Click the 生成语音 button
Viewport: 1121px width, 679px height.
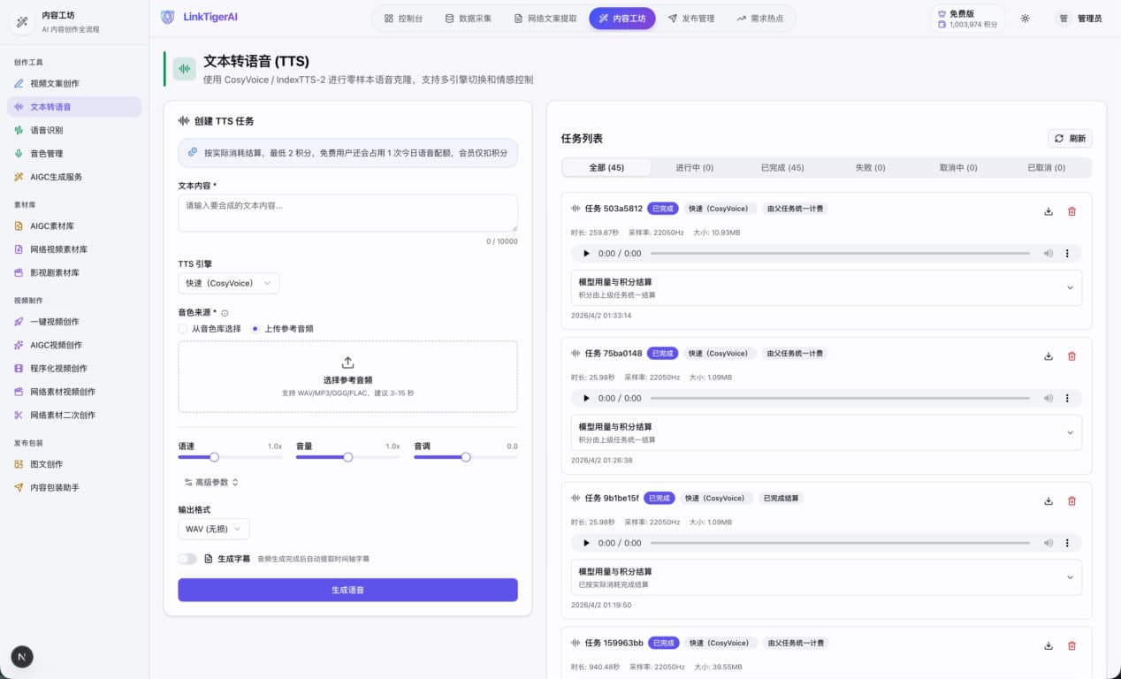point(347,590)
